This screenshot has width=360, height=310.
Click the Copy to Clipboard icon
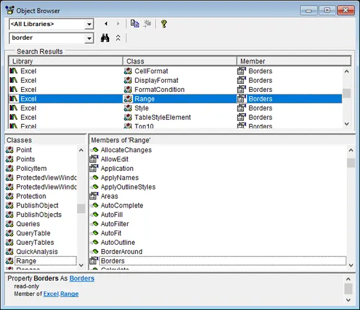[135, 24]
